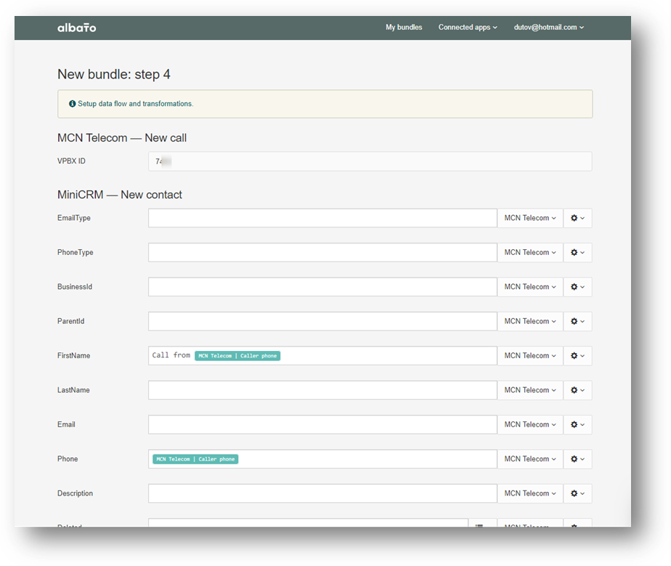Image resolution: width=671 pixels, height=566 pixels.
Task: Focus the ParentId input field
Action: coord(322,321)
